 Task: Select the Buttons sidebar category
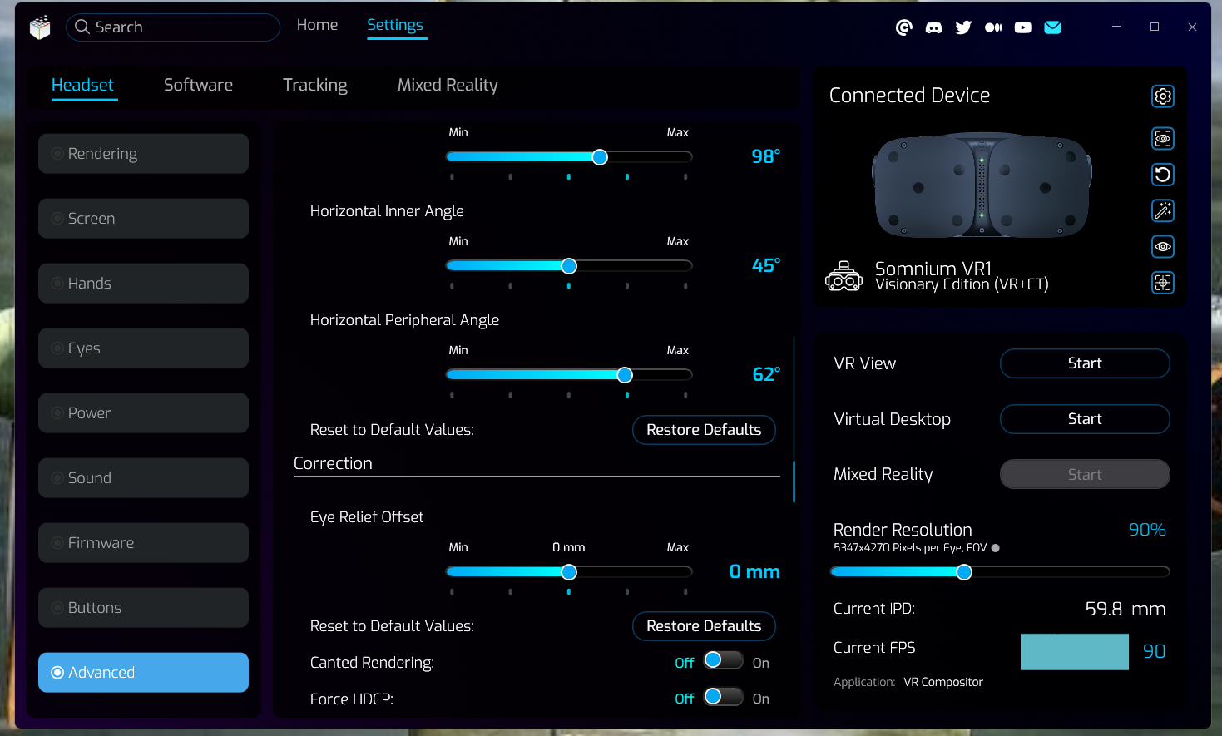(x=143, y=608)
